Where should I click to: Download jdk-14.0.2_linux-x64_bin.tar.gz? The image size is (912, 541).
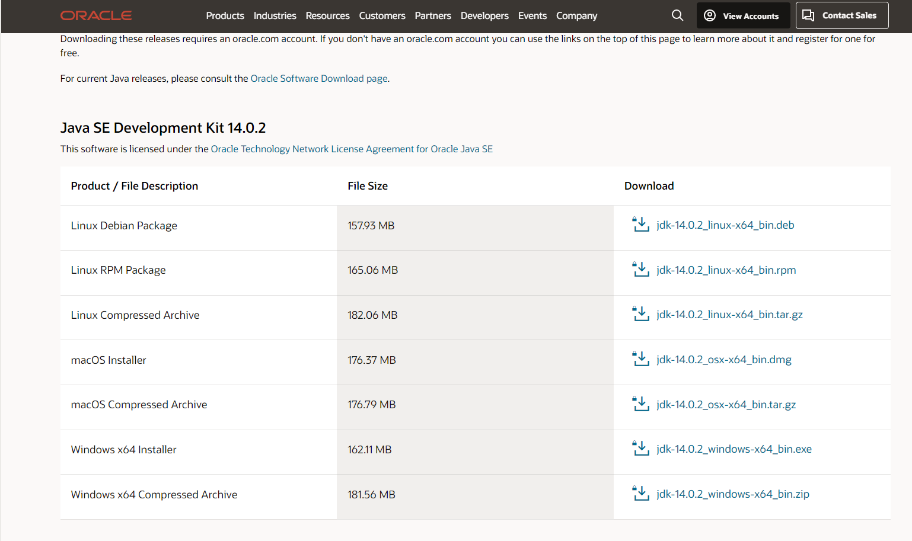tap(729, 315)
